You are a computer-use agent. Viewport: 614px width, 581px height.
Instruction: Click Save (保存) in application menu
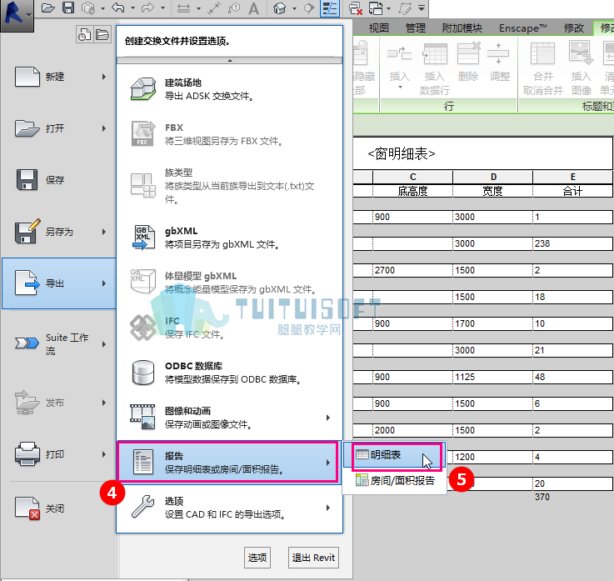point(59,180)
